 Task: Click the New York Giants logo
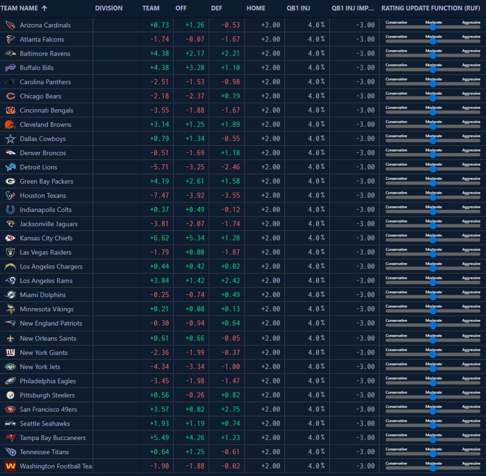point(10,353)
